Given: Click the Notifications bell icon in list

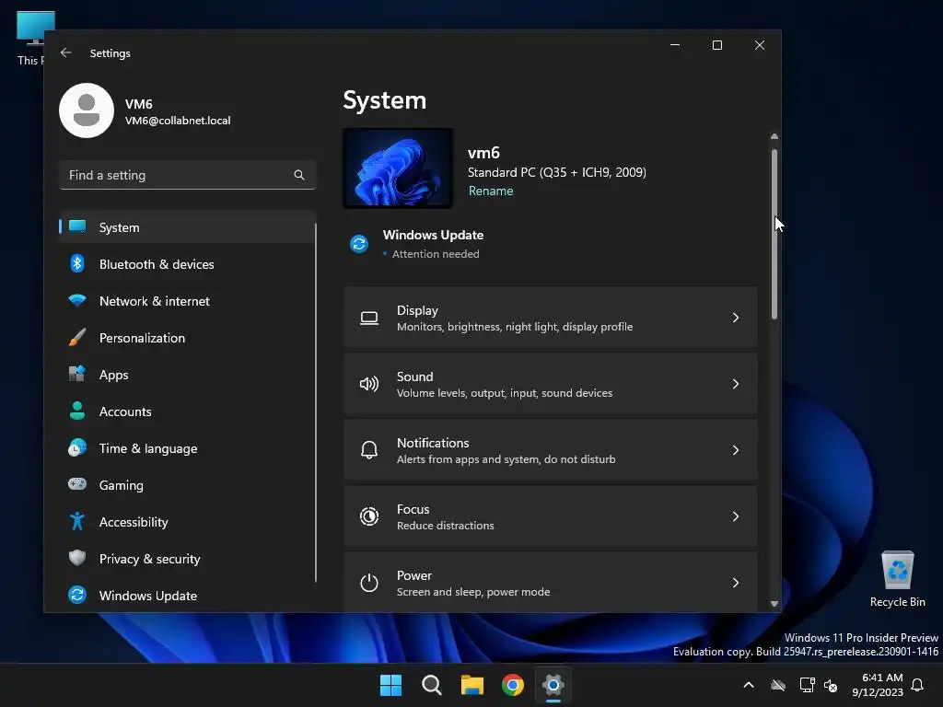Looking at the screenshot, I should pos(369,450).
